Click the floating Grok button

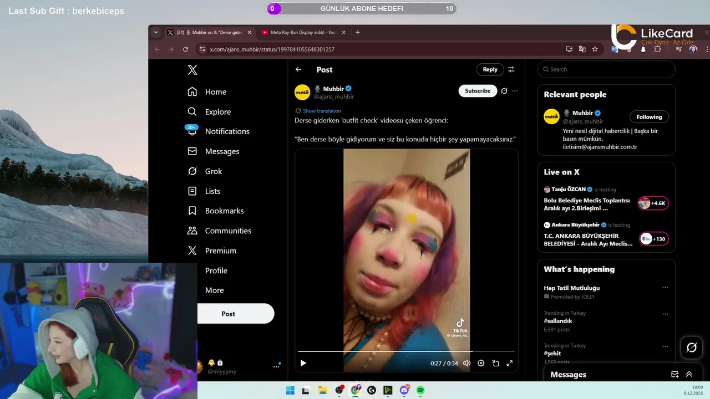point(692,347)
